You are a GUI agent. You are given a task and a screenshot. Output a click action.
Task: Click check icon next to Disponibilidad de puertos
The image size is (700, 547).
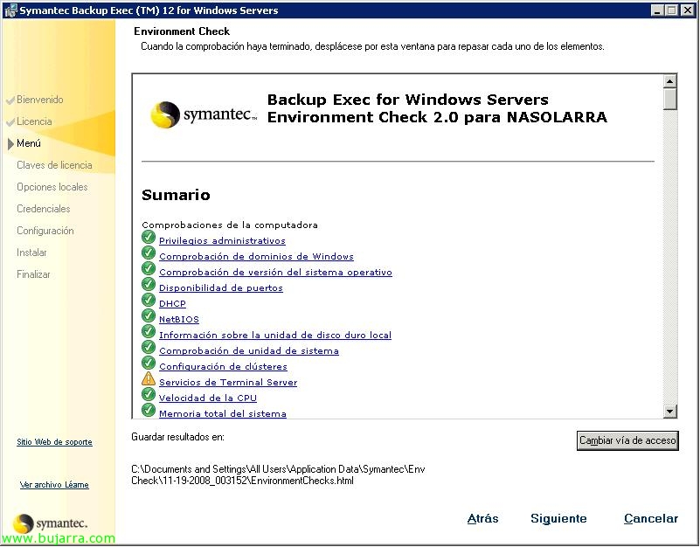tap(149, 284)
